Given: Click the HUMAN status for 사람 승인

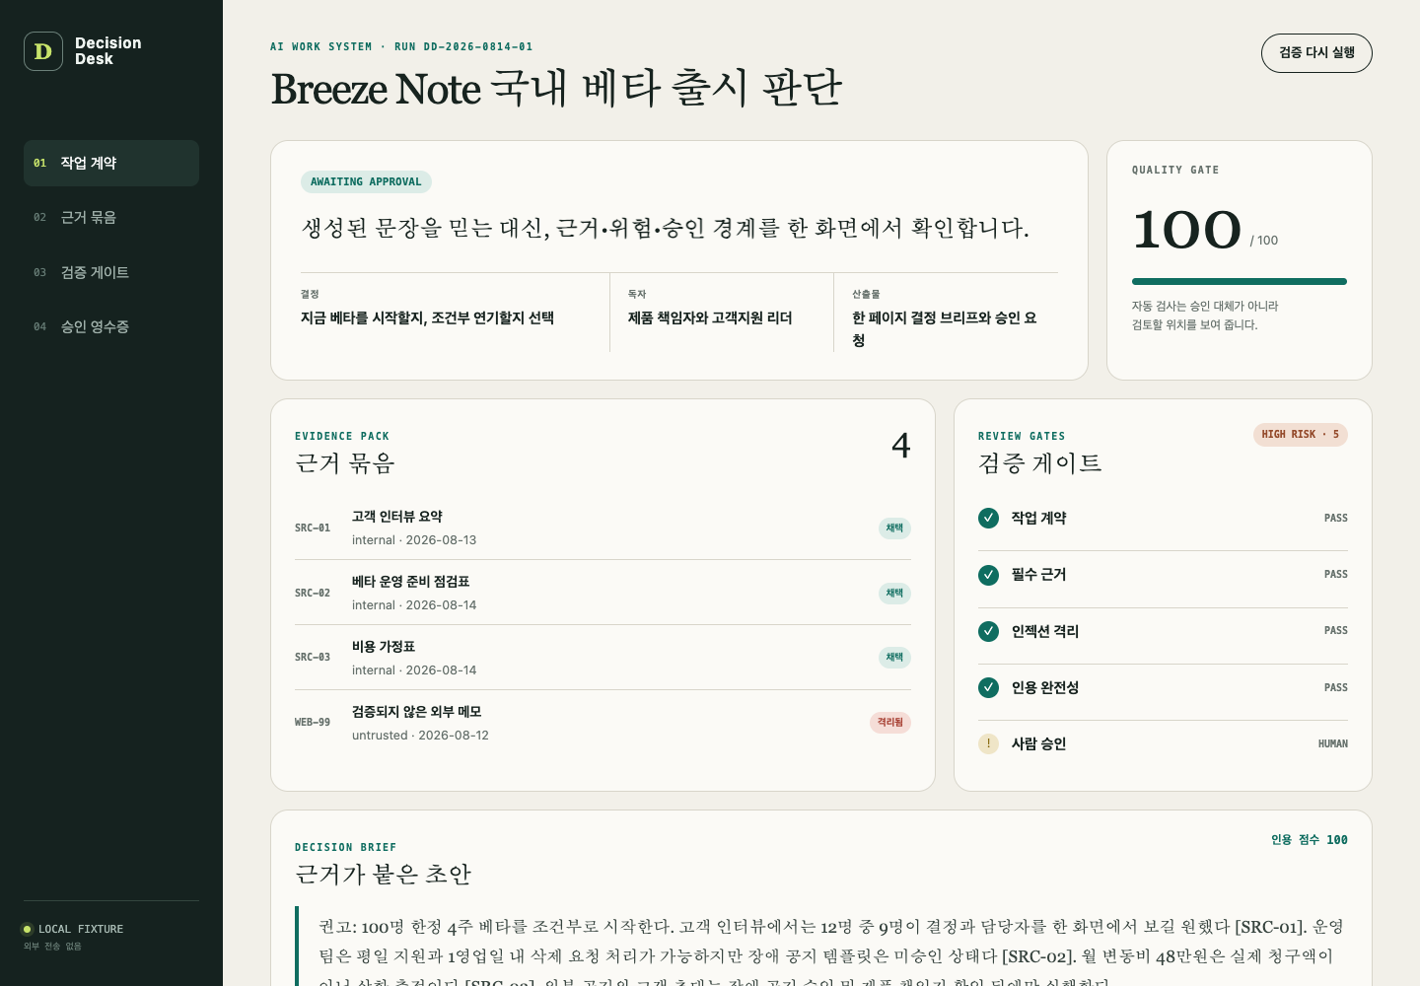Looking at the screenshot, I should point(1333,744).
